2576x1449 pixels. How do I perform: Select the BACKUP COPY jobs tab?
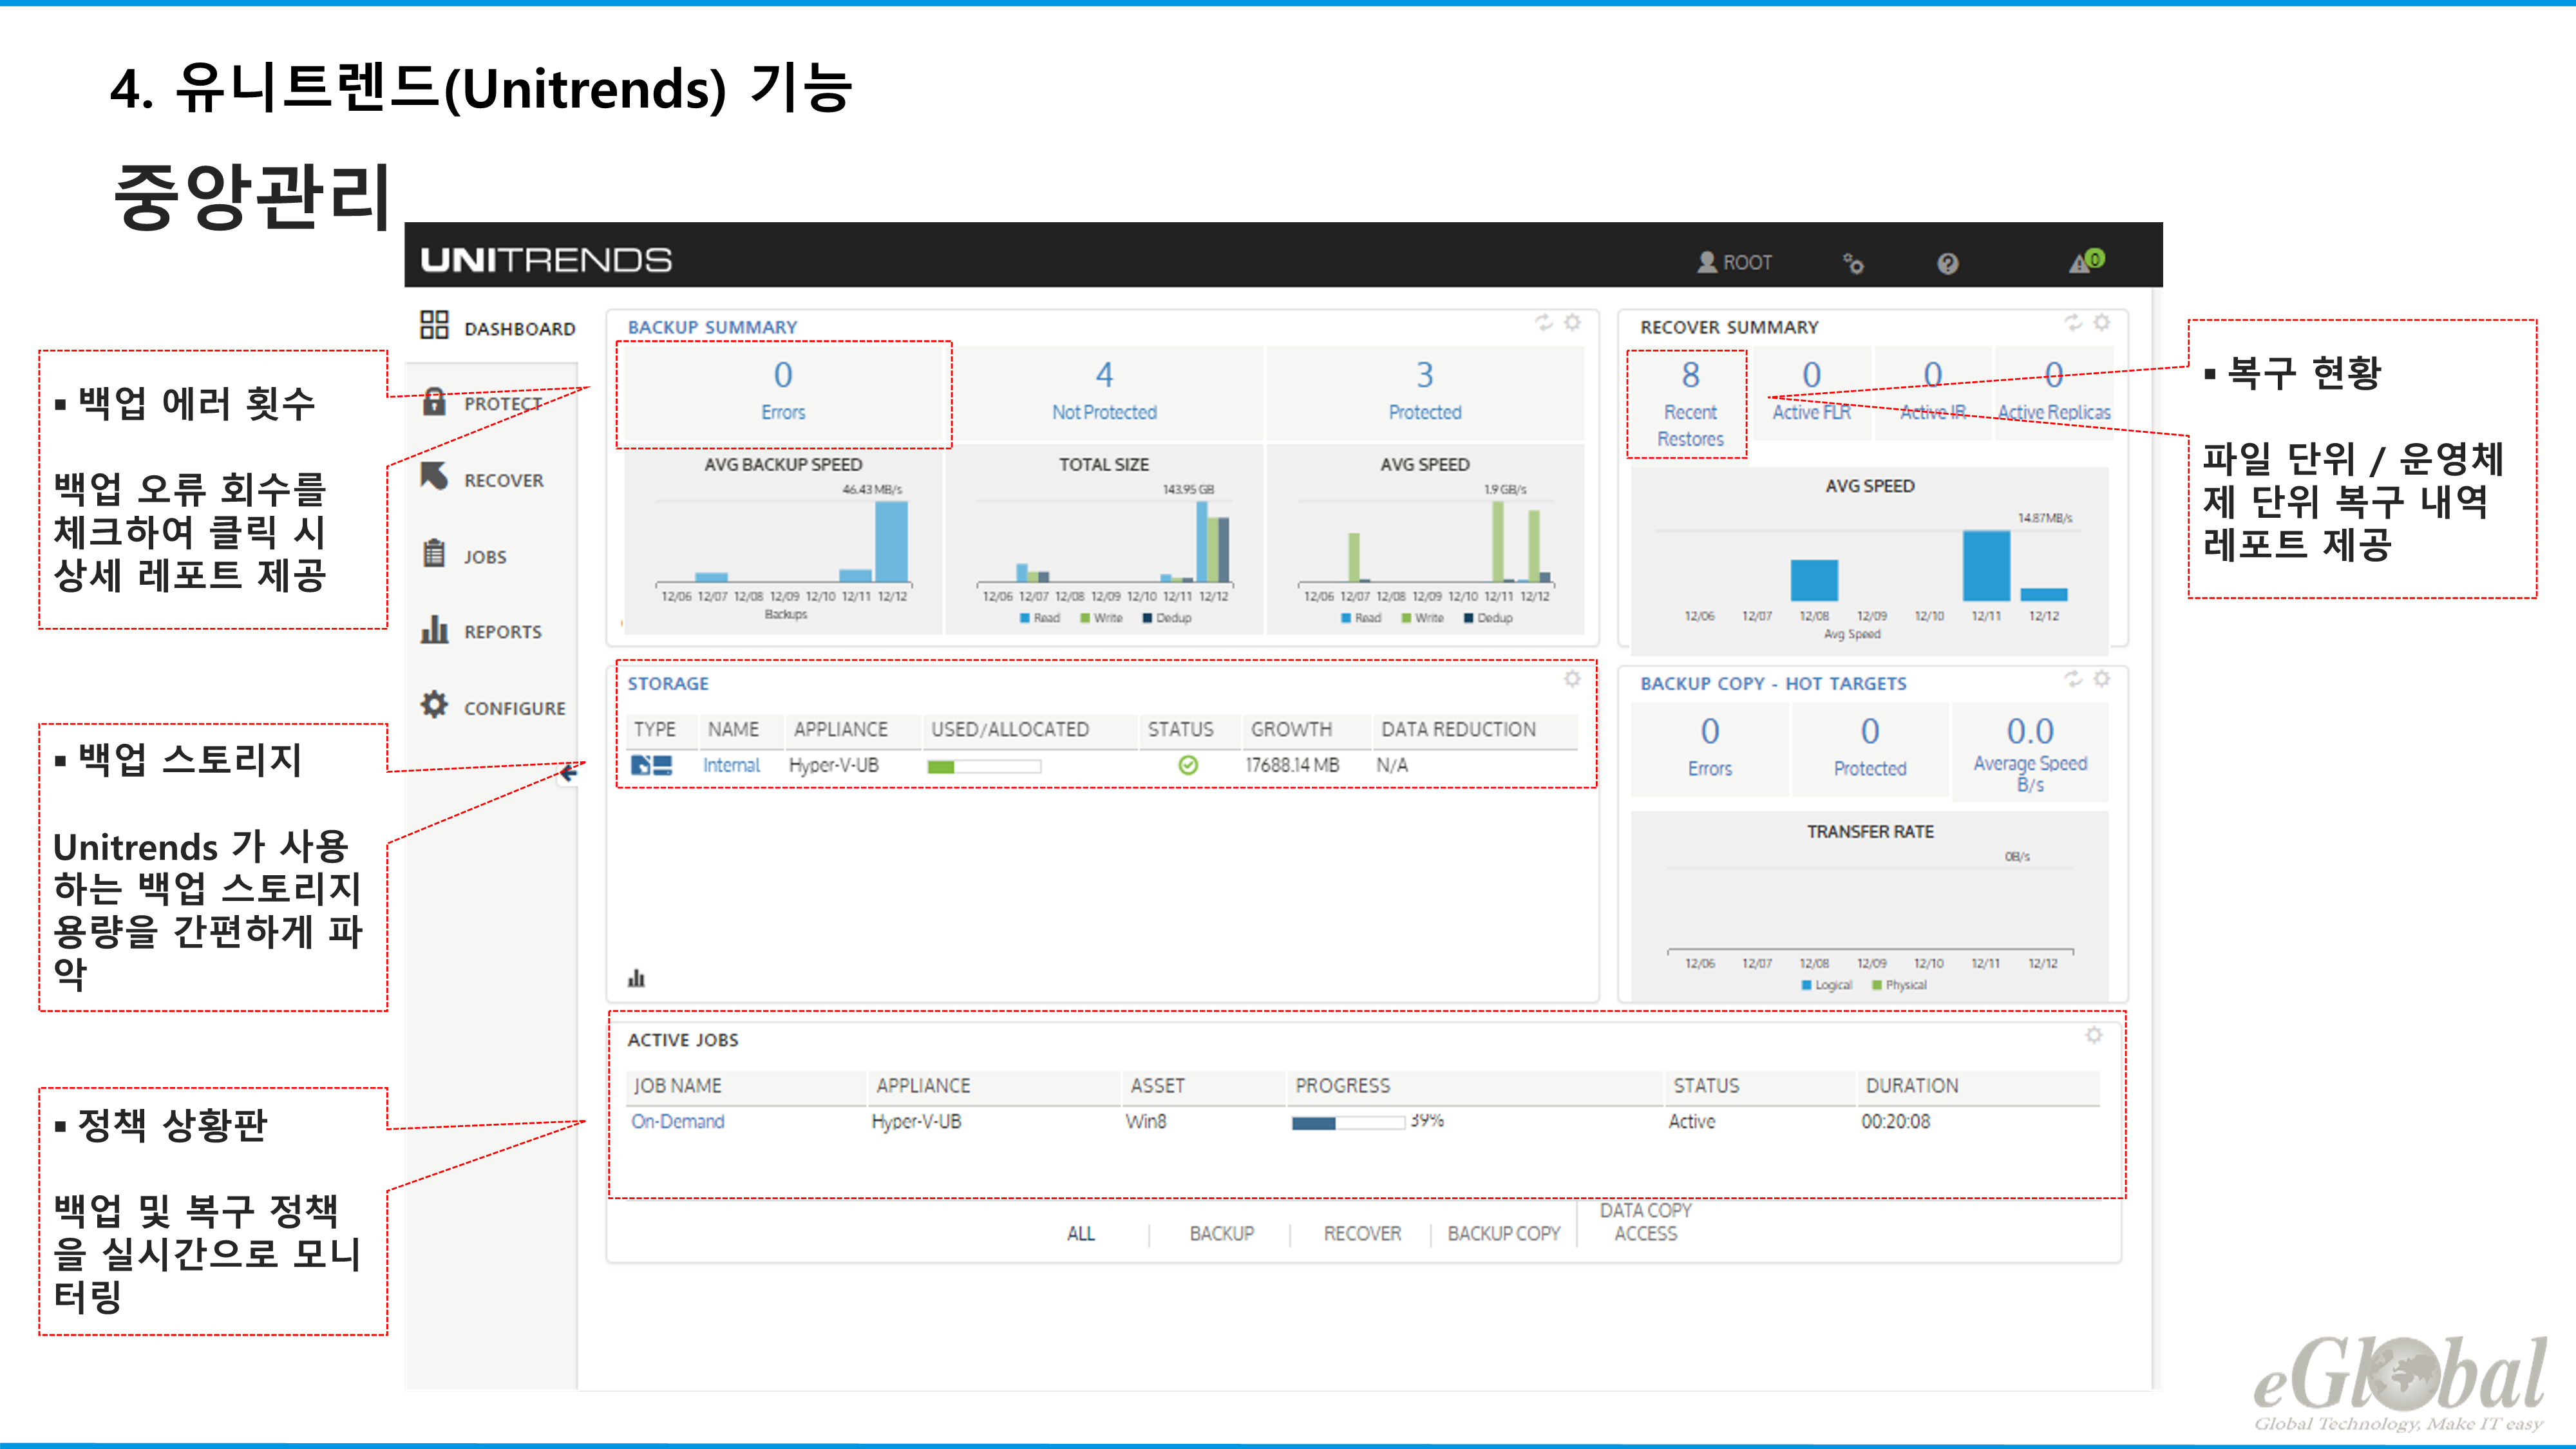coord(1503,1234)
